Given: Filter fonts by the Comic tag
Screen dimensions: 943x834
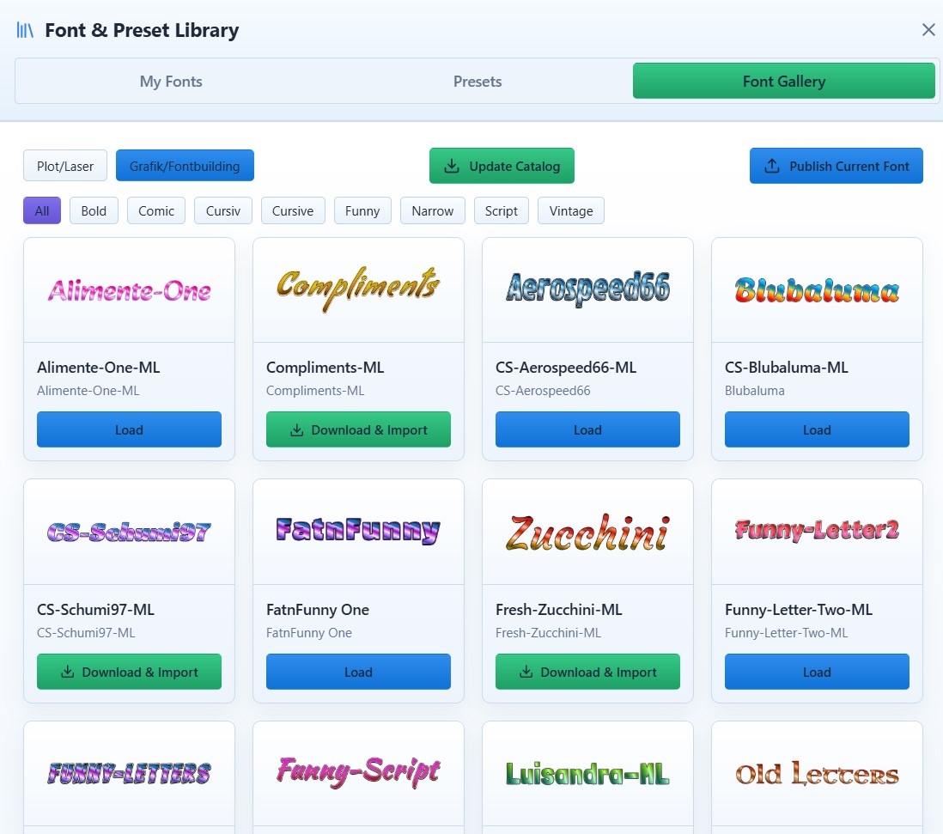Looking at the screenshot, I should coord(156,210).
